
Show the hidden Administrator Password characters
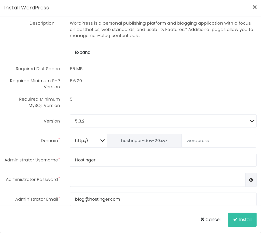click(251, 180)
